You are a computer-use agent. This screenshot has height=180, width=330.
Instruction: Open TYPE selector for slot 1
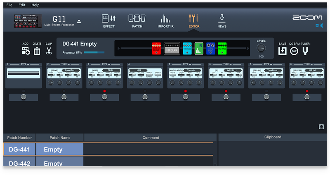pos(25,64)
